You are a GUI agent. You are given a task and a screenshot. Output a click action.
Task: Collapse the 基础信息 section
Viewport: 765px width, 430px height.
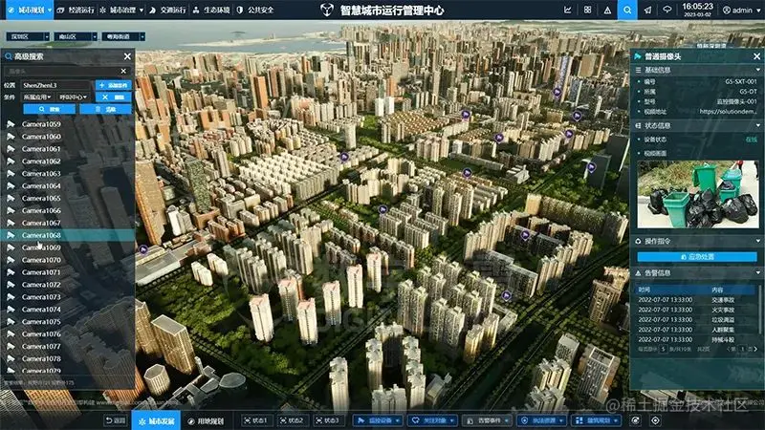758,70
